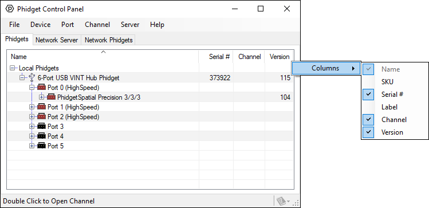Select the Port 3 row label
This screenshot has width=429, height=208.
(x=56, y=127)
